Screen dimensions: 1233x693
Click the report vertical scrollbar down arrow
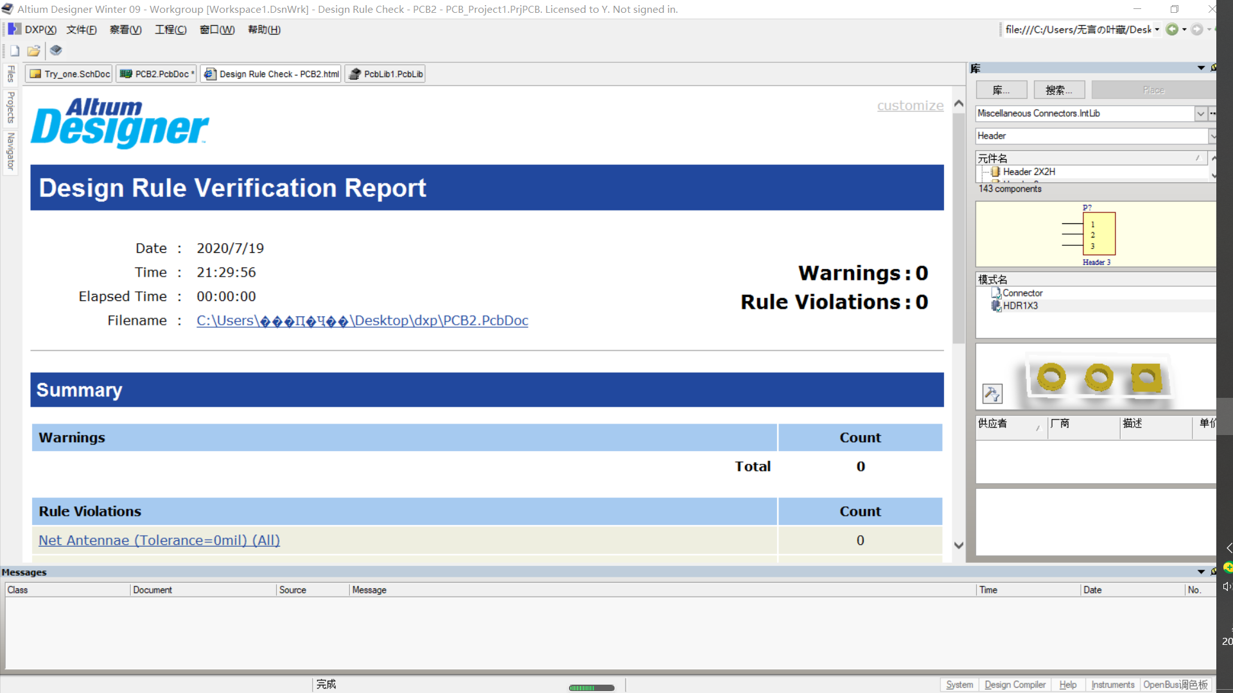[x=959, y=545]
